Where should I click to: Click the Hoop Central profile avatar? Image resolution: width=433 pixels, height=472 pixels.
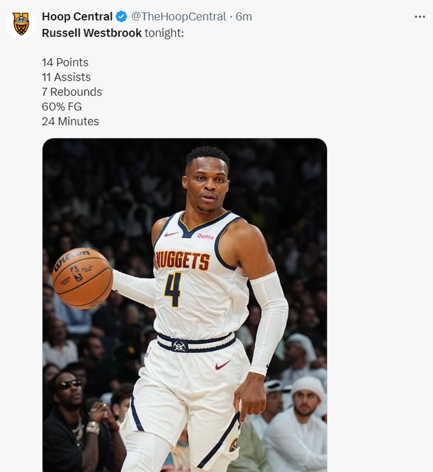pos(21,24)
